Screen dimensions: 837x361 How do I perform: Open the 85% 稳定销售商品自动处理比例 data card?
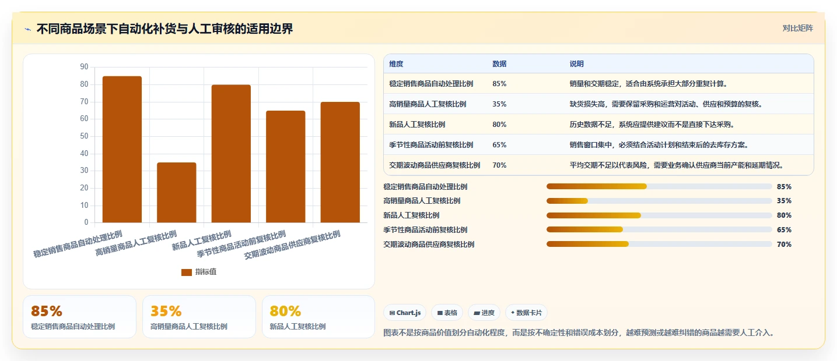(x=79, y=317)
